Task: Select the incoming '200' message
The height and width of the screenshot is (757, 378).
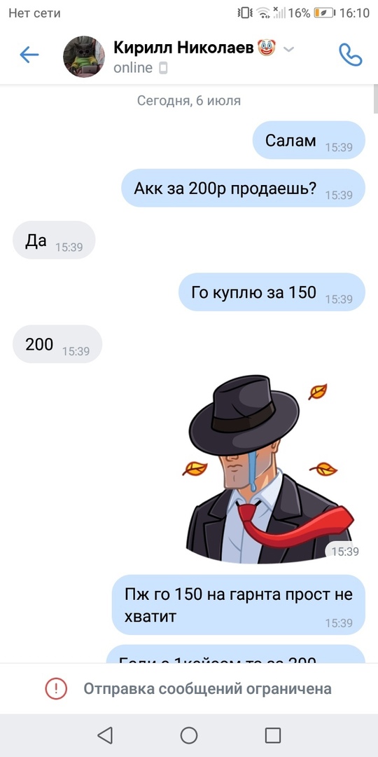Action: (57, 344)
